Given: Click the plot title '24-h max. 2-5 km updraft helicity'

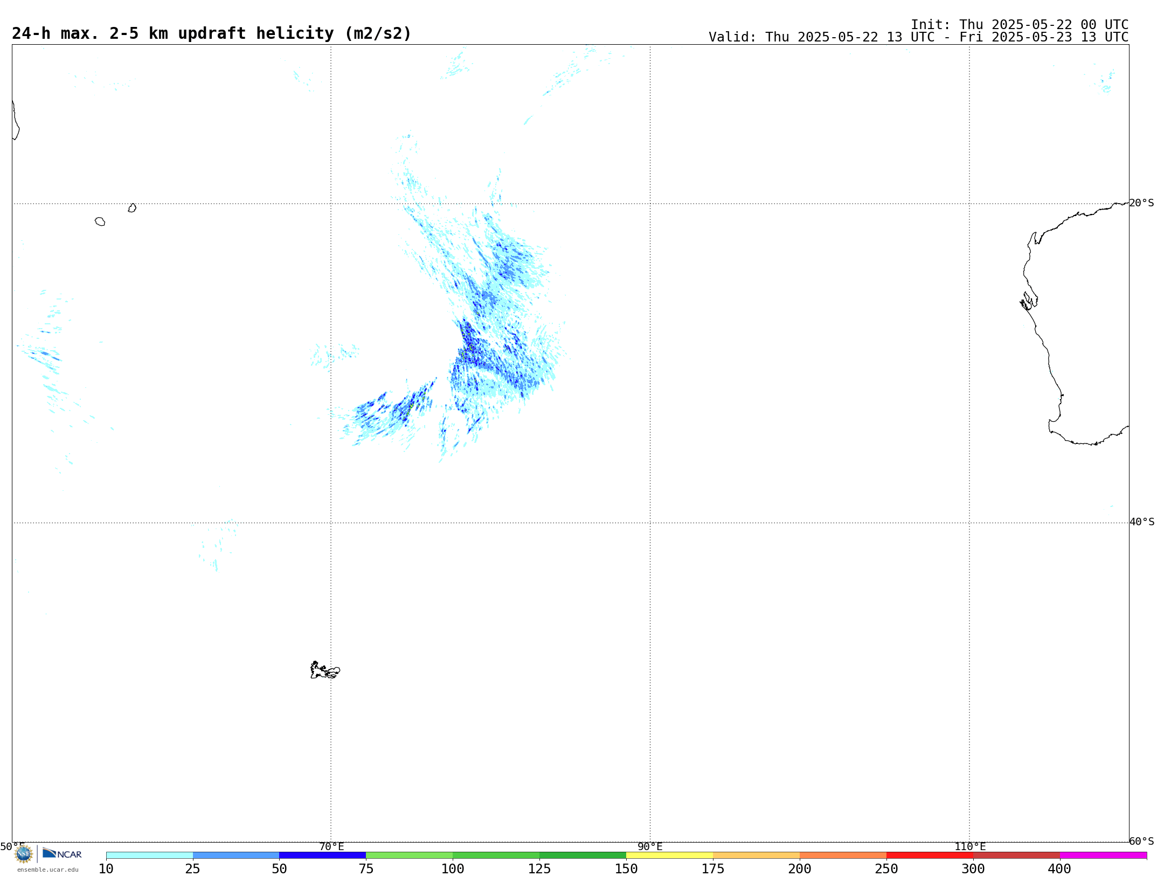Looking at the screenshot, I should point(211,33).
